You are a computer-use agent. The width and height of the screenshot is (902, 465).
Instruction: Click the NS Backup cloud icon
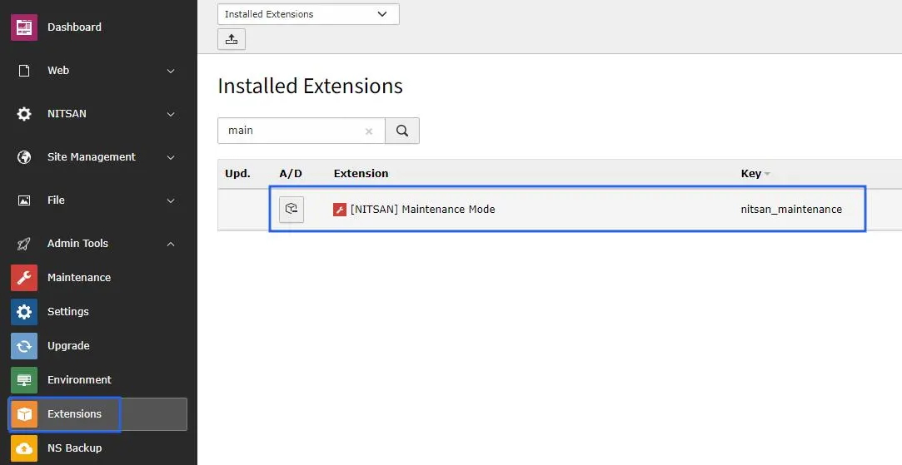pos(24,448)
